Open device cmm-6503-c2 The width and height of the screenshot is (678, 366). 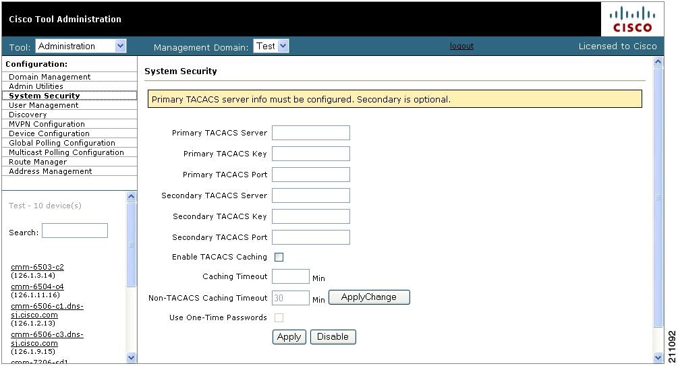[37, 267]
